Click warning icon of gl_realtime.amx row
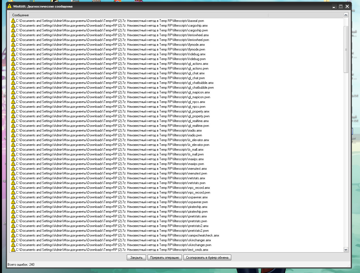 [x=13, y=121]
